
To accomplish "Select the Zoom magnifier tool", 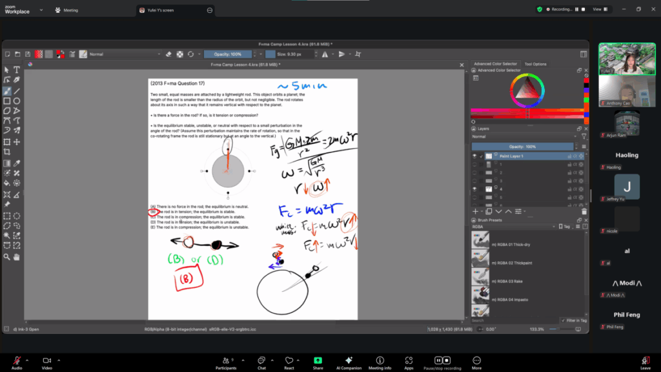I will pos(6,256).
